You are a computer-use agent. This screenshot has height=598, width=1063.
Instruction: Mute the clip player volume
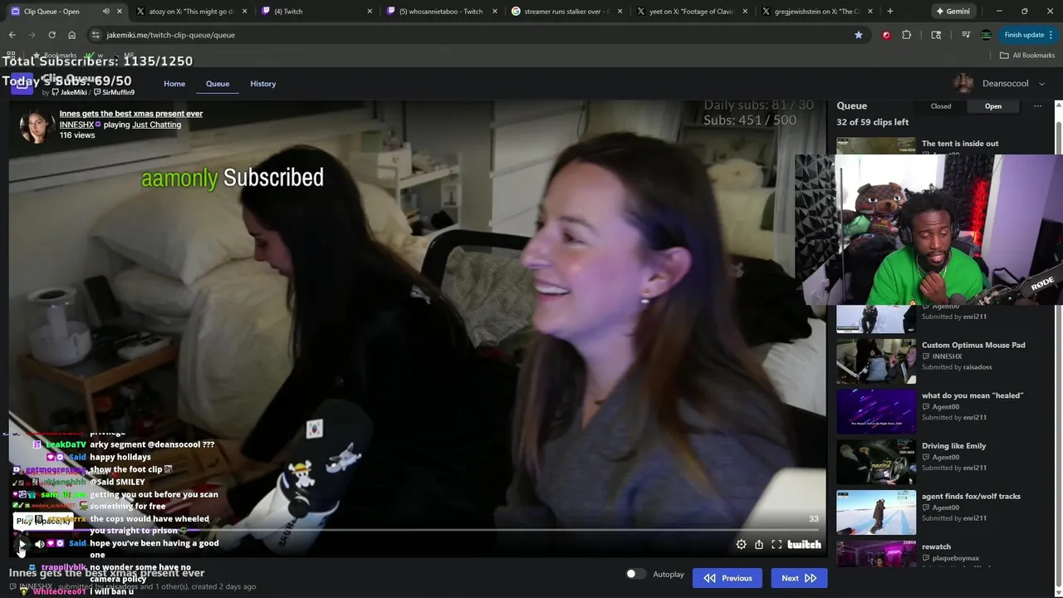[x=39, y=544]
